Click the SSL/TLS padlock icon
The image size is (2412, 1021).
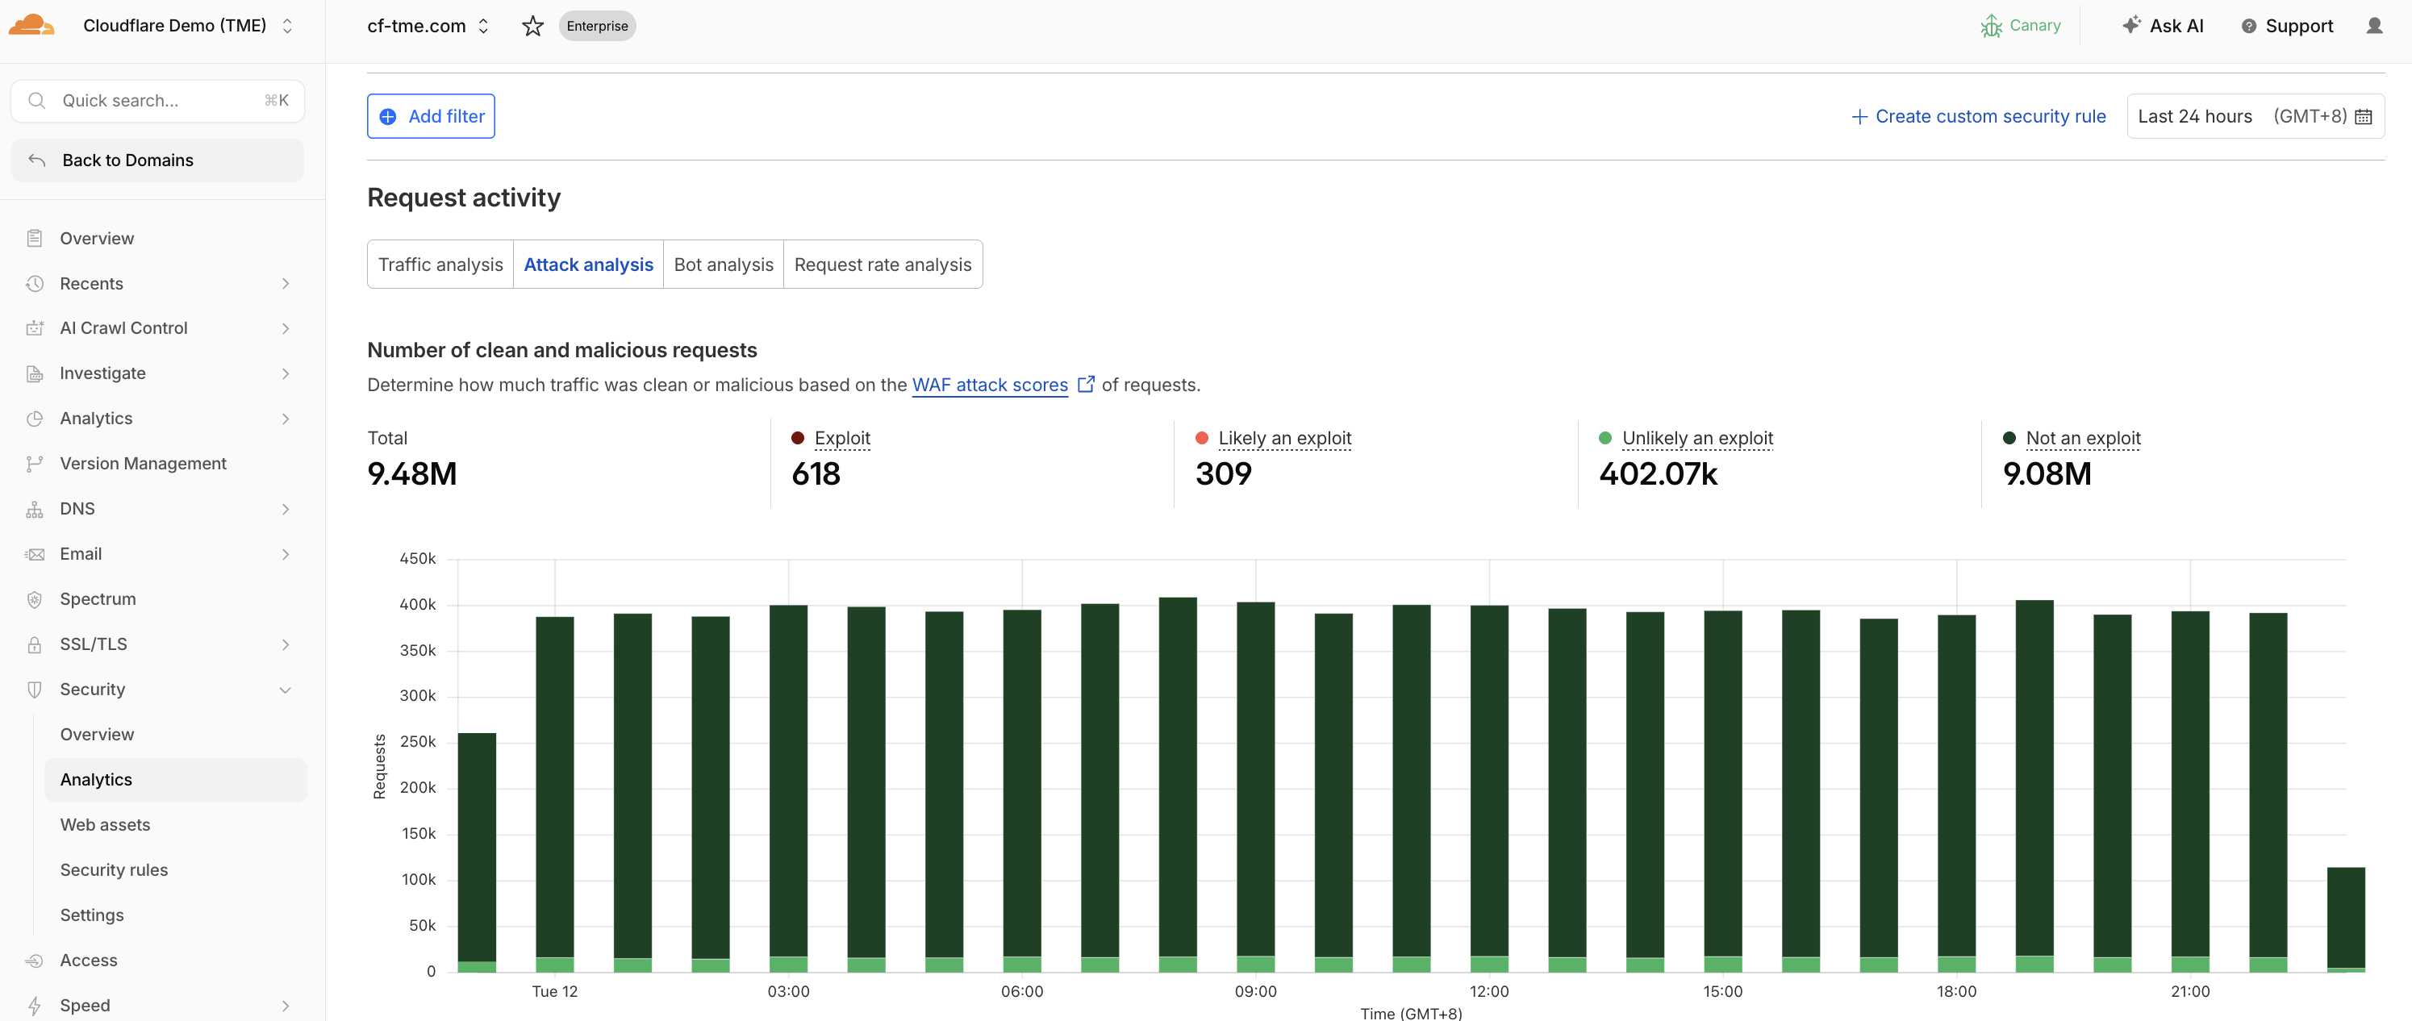pyautogui.click(x=35, y=645)
